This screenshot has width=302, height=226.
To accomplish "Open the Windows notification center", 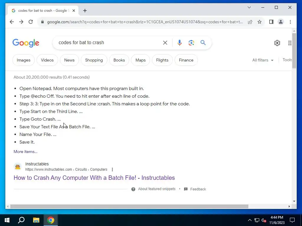I will coord(292,220).
